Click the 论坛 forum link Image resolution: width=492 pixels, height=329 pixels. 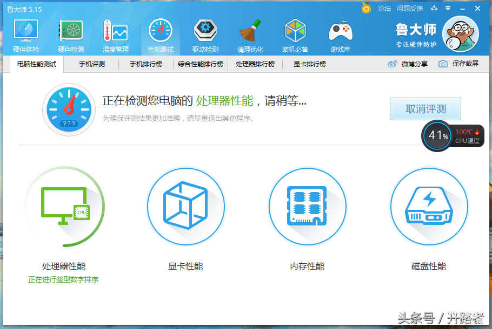point(384,9)
